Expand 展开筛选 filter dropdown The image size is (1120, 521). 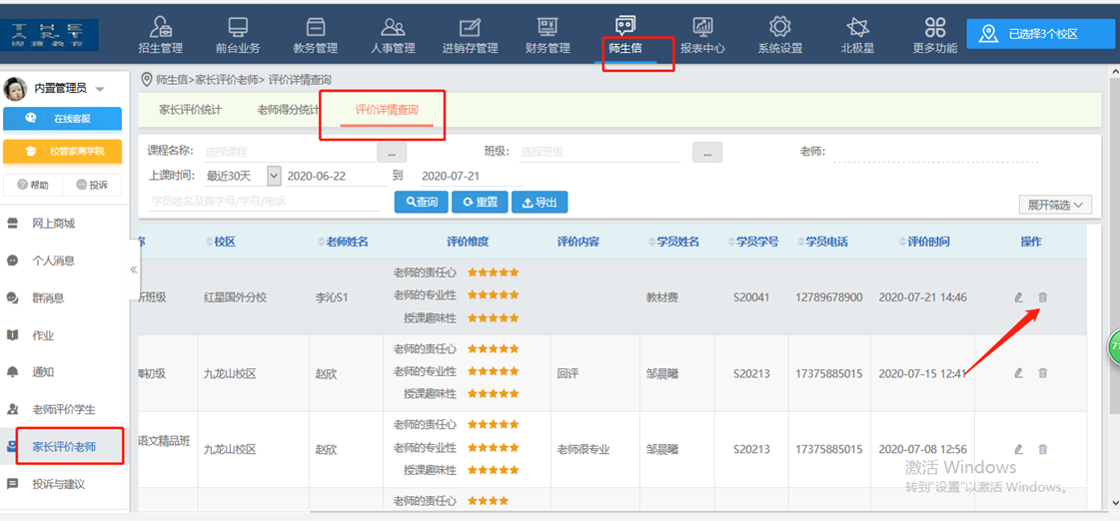click(1055, 205)
